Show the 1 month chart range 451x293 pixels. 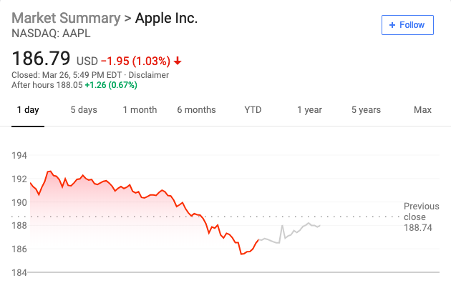tap(140, 110)
